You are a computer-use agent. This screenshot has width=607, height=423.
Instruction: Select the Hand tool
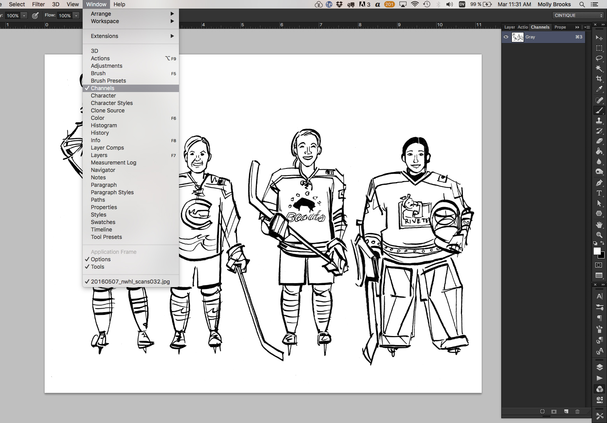point(599,225)
